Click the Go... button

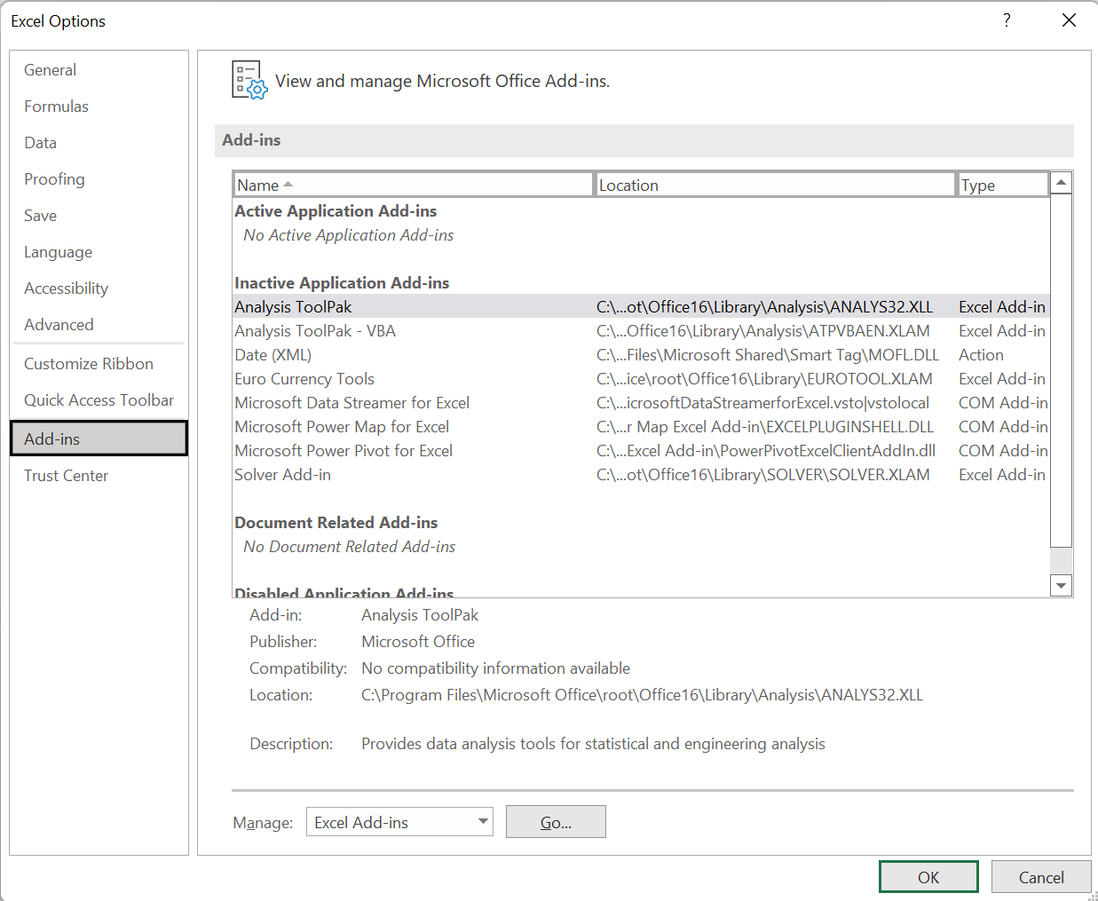pos(556,822)
